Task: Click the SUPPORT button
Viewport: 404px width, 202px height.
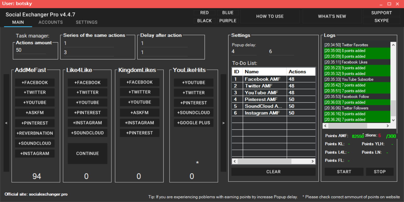Action: (x=381, y=13)
